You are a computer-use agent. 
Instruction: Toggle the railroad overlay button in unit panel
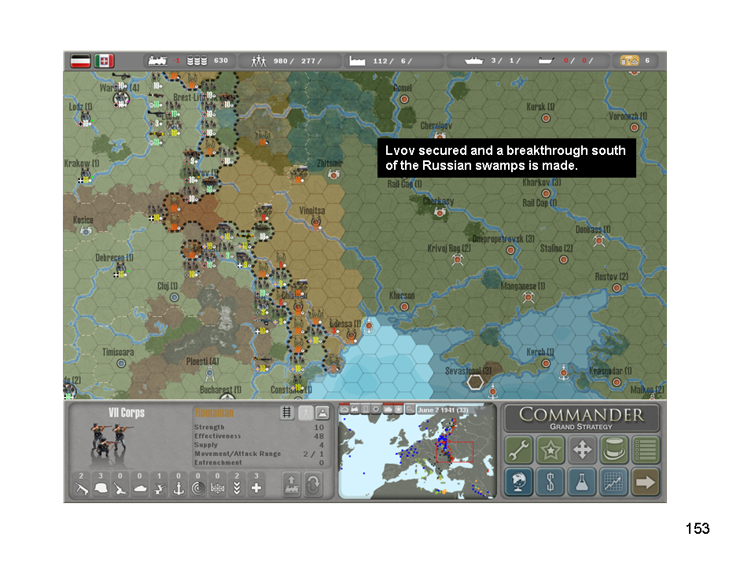click(x=288, y=413)
